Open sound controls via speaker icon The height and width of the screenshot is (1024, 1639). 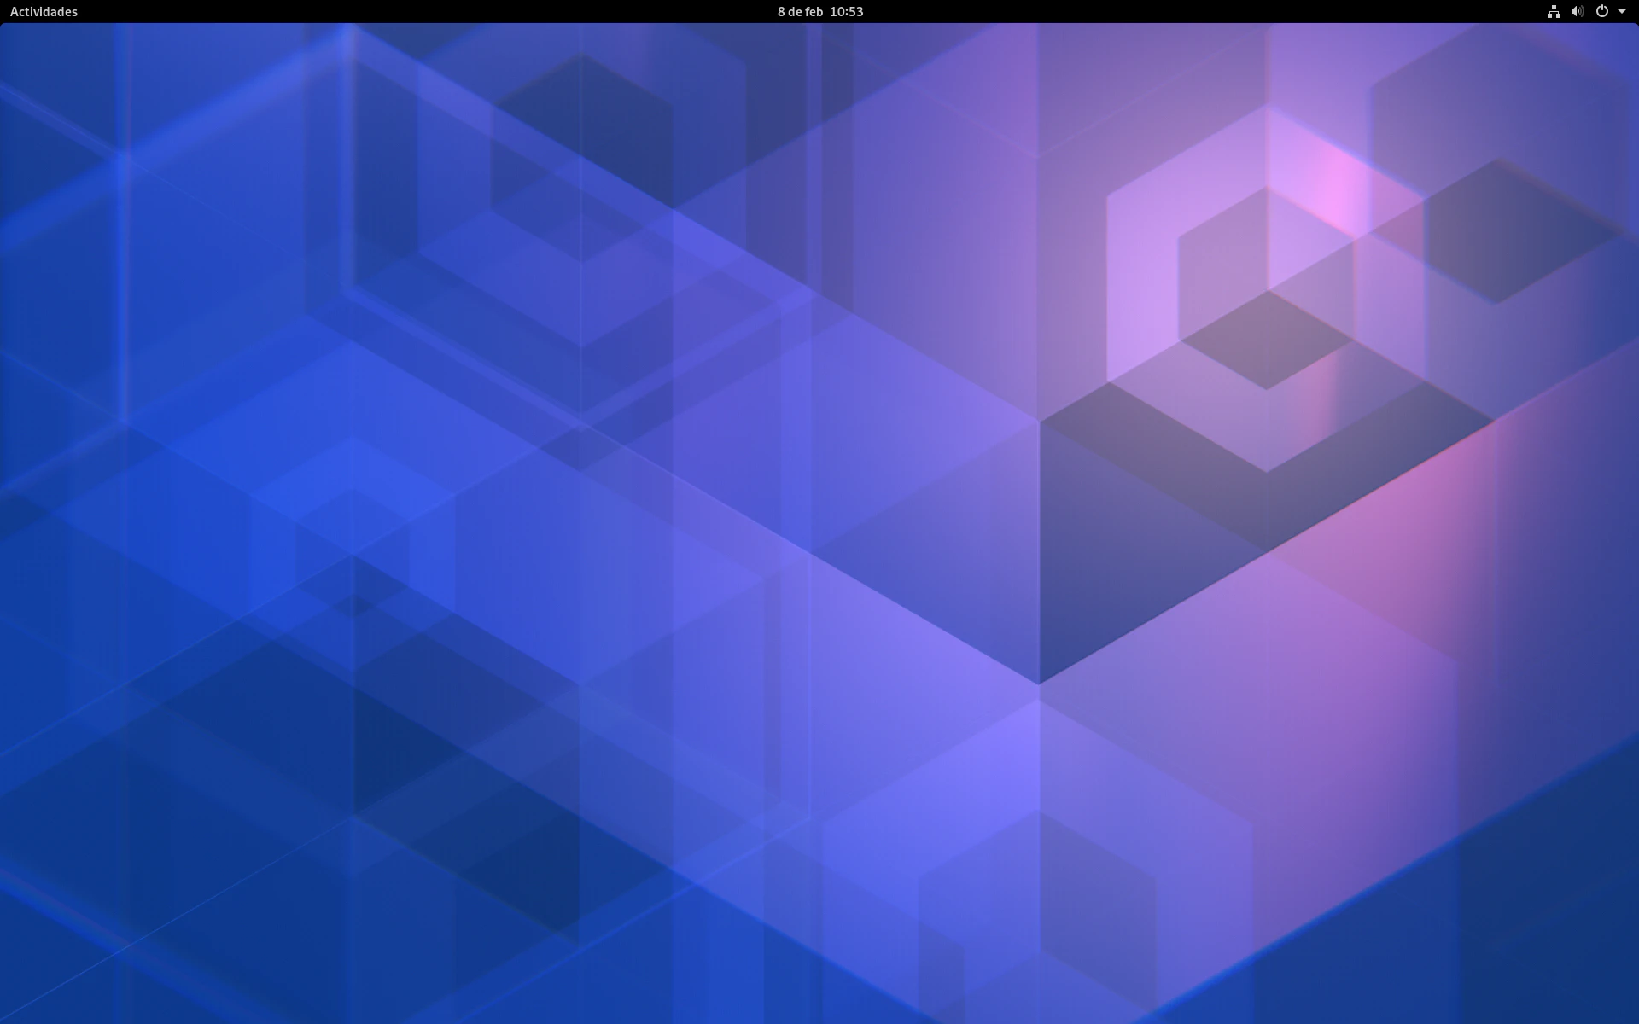[x=1578, y=11]
